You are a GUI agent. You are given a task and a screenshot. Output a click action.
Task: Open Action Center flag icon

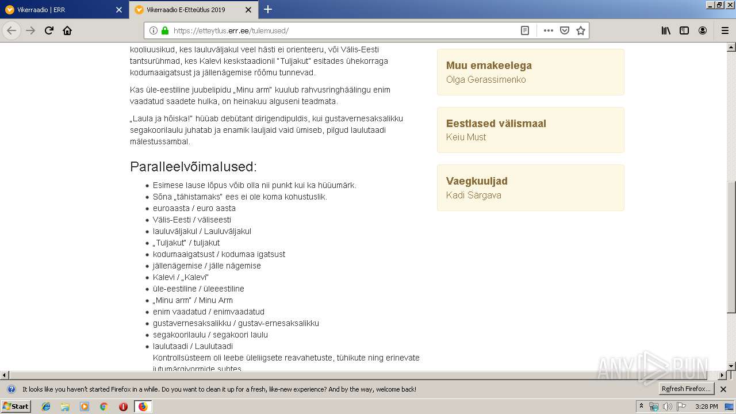point(681,407)
